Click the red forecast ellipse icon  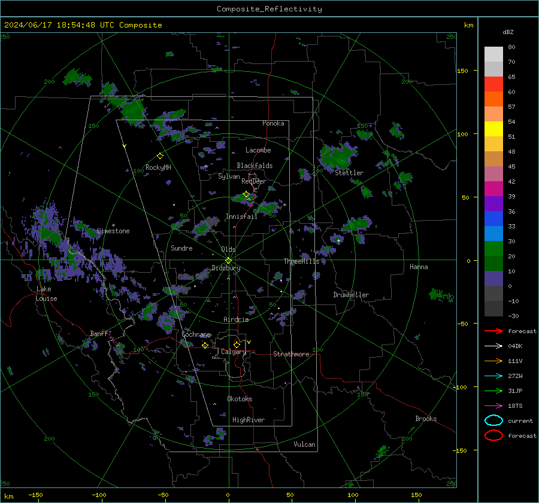(493, 435)
